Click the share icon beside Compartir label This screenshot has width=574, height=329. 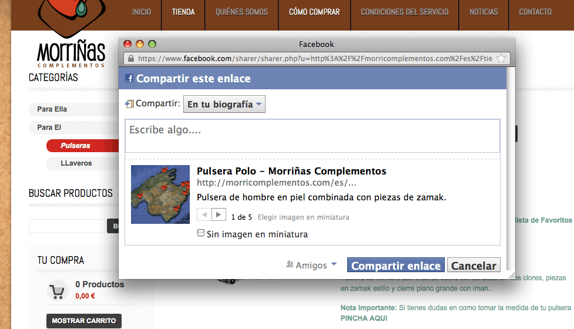tap(129, 104)
